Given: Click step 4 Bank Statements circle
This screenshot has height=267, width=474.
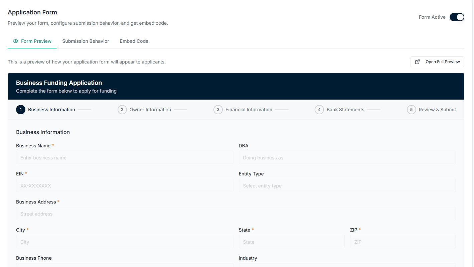Looking at the screenshot, I should tap(319, 109).
